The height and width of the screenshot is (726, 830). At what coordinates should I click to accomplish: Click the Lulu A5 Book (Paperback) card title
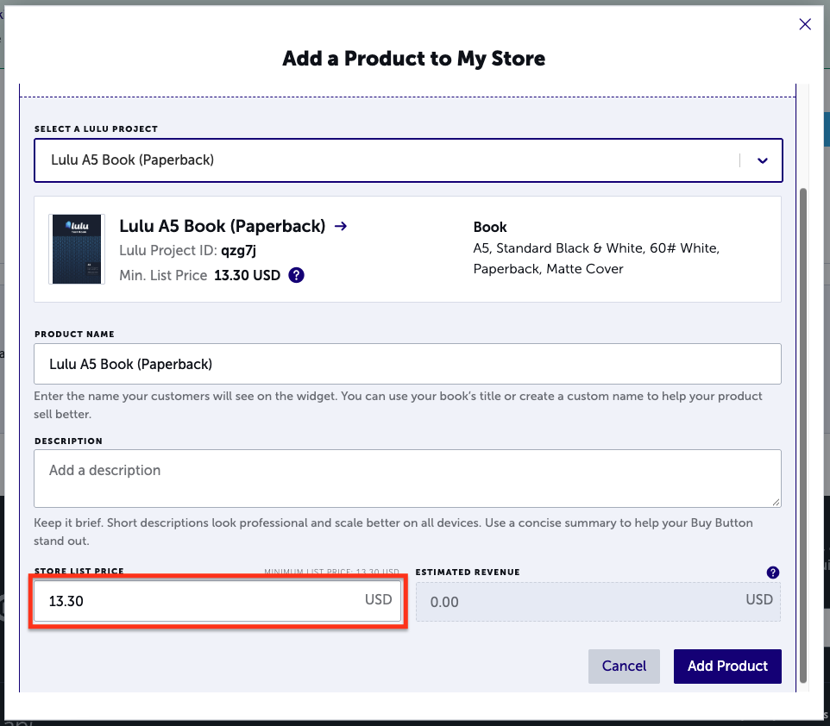223,226
